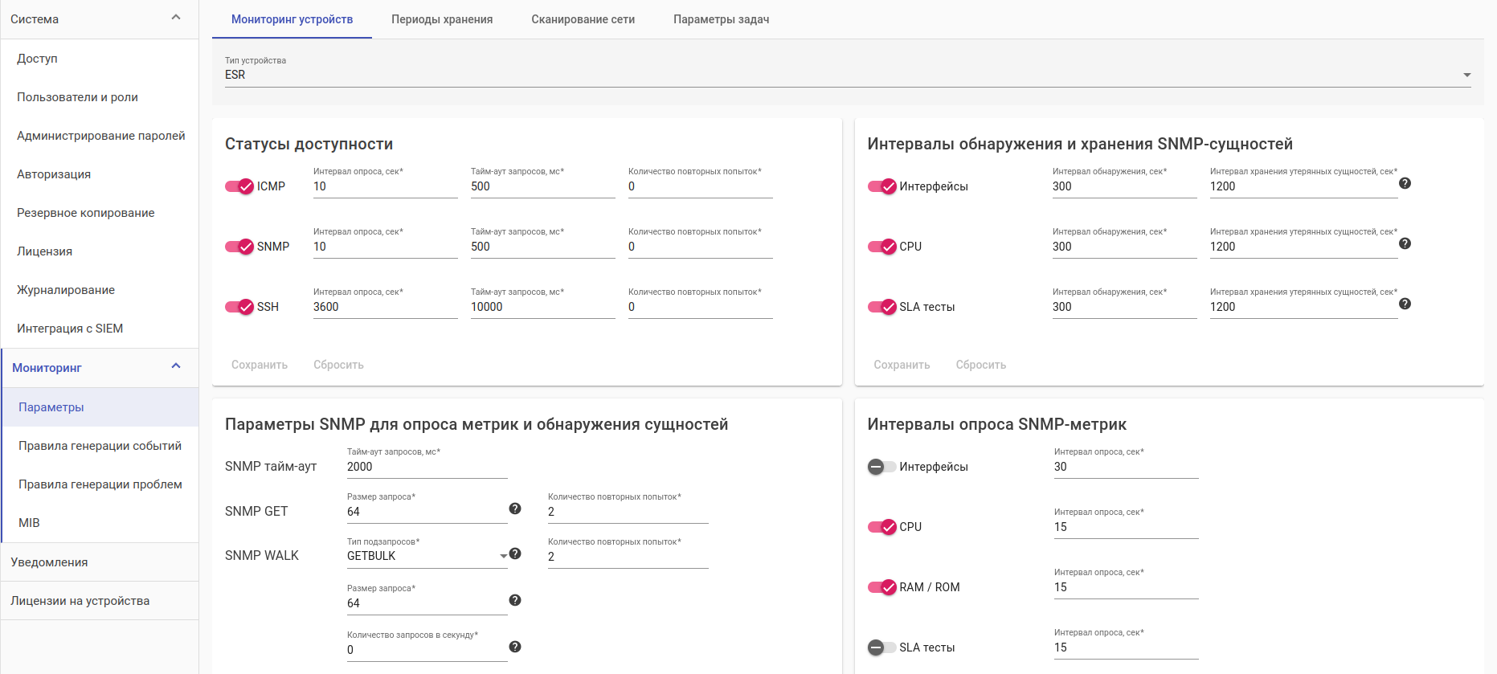Collapse the Мониторинг sidebar section
The height and width of the screenshot is (674, 1497).
point(176,366)
